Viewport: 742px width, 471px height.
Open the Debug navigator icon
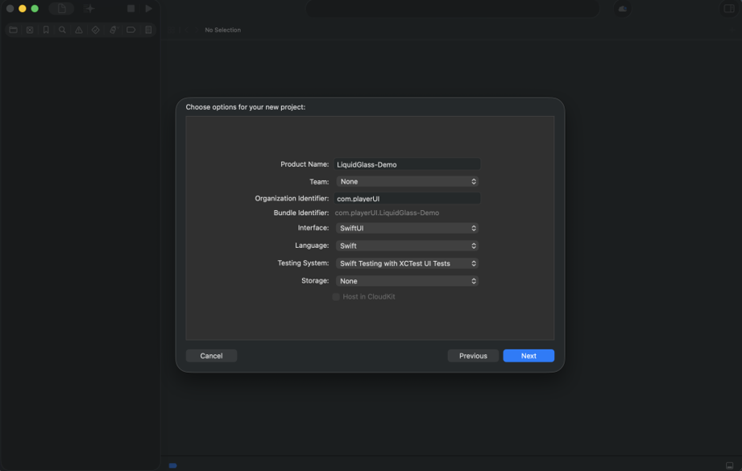(113, 30)
